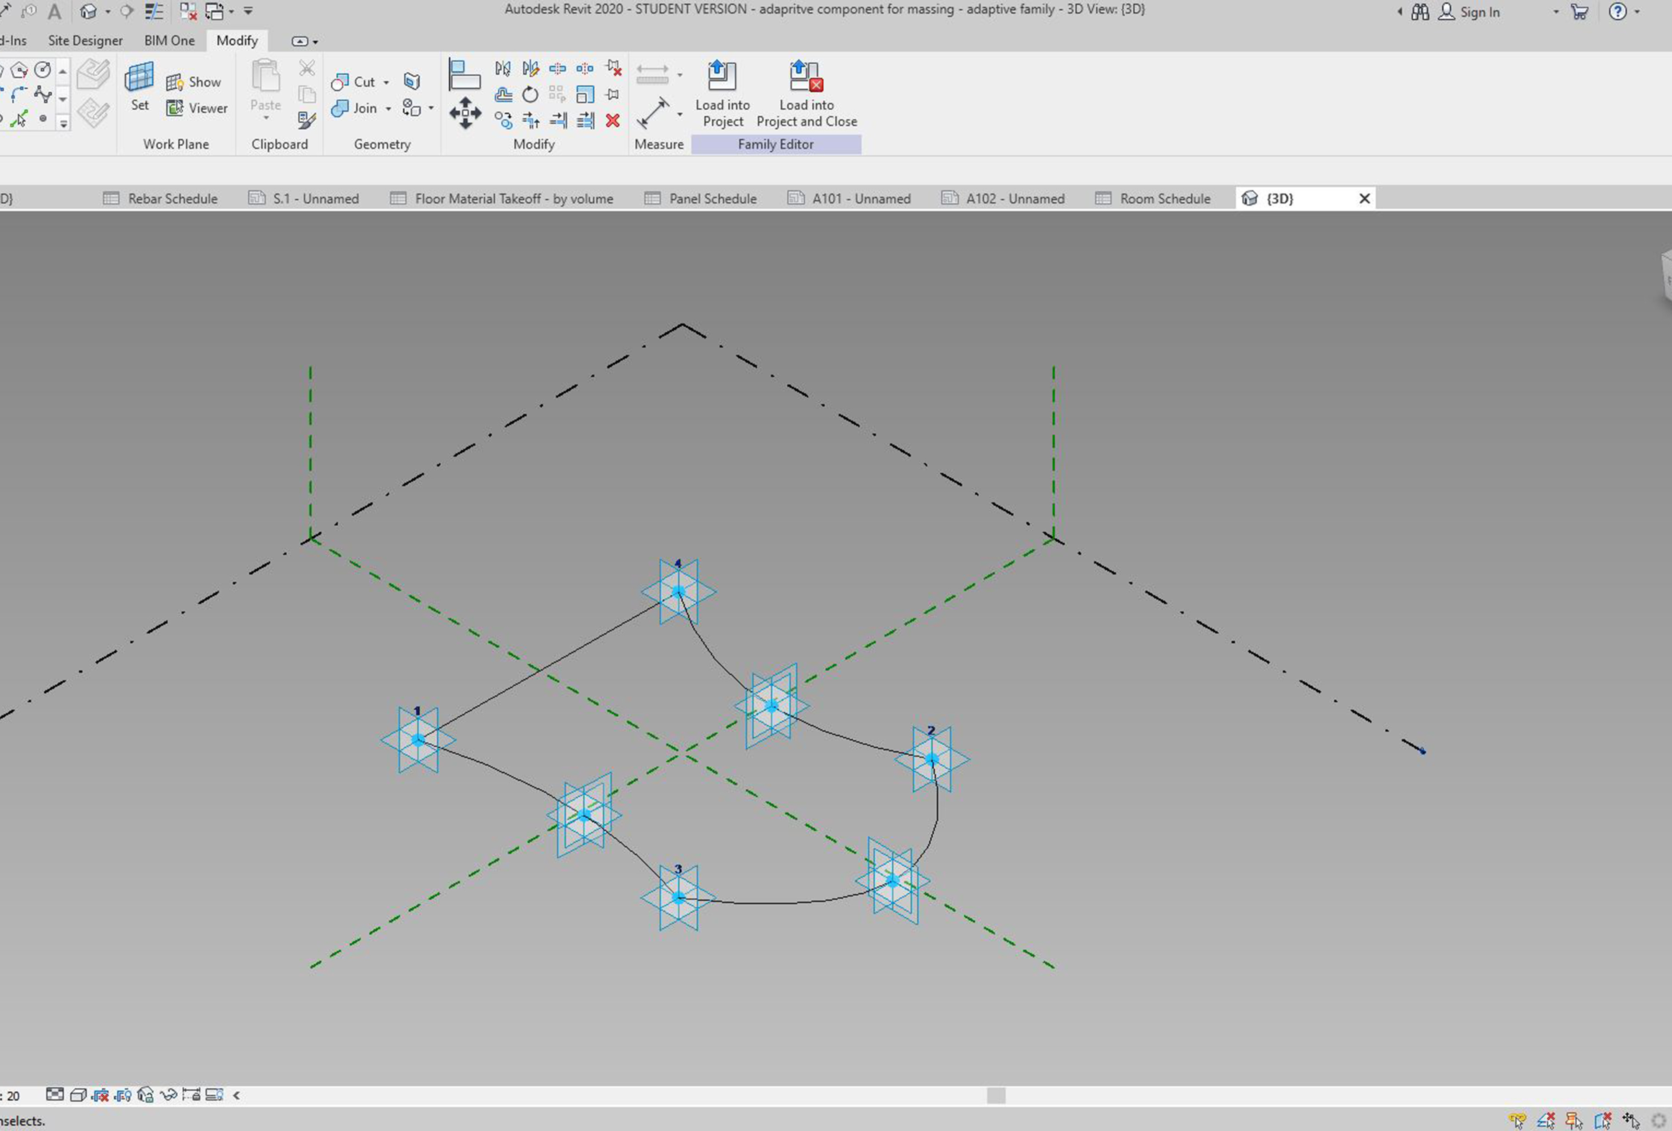Click the Set work plane icon
Viewport: 1672px width, 1131px height.
click(139, 85)
